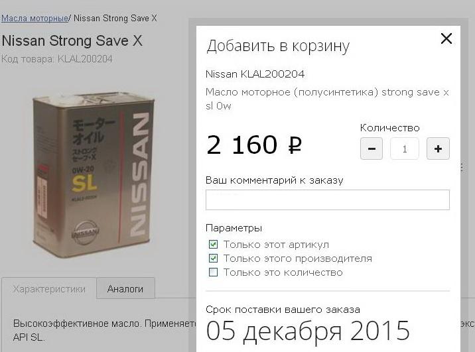Click the quantity field showing 1
Viewport: 475px width, 352px height.
(405, 148)
